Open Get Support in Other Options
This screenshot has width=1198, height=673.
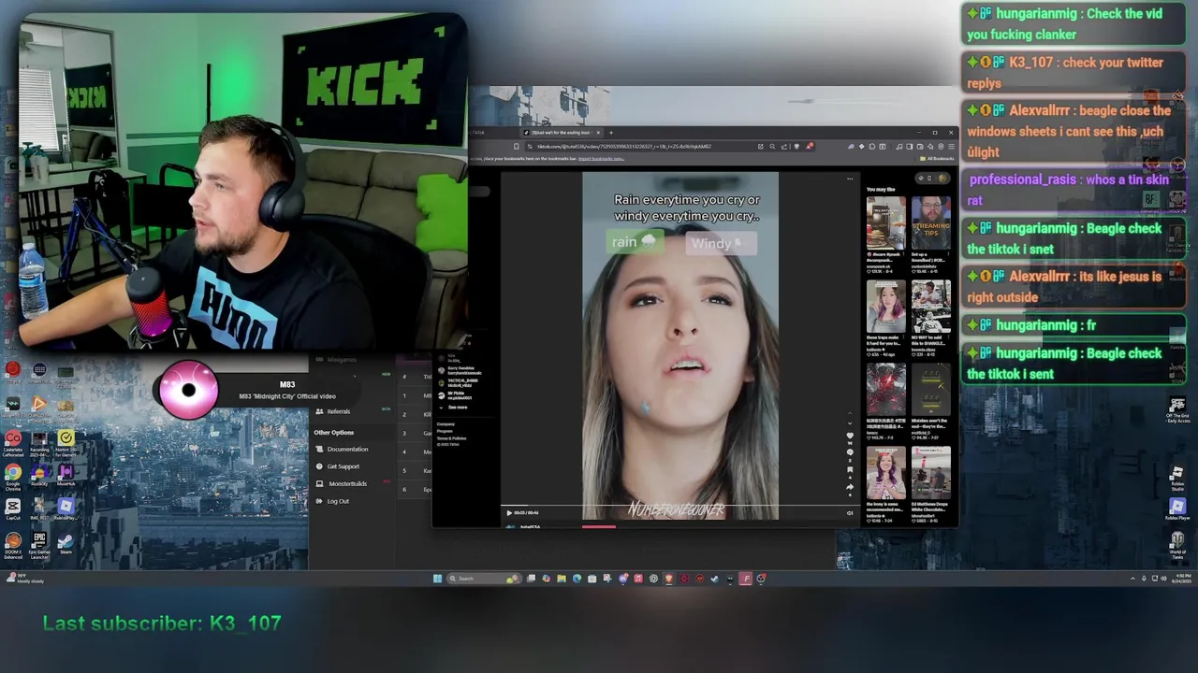343,466
